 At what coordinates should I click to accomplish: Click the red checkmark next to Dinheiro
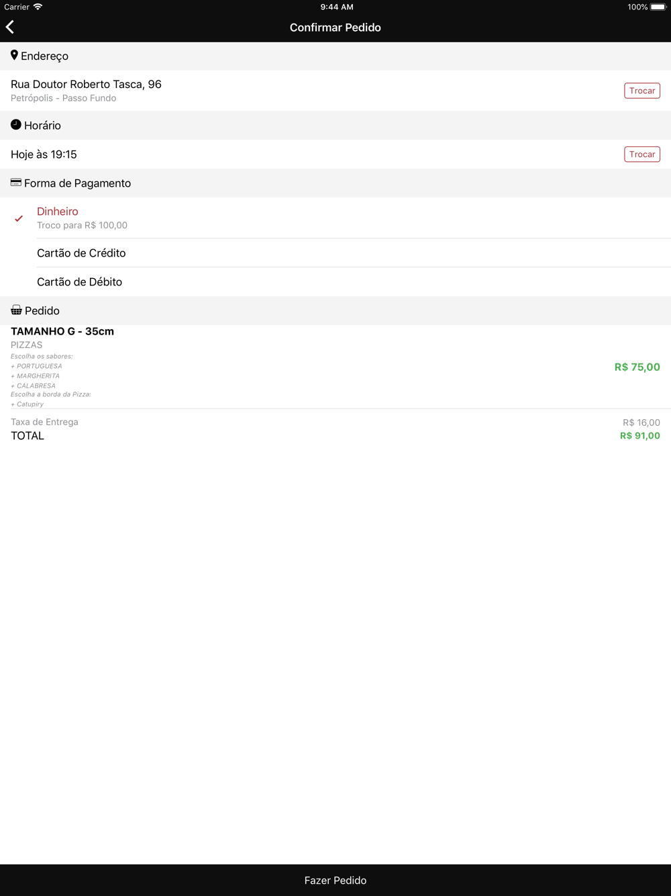pos(19,218)
